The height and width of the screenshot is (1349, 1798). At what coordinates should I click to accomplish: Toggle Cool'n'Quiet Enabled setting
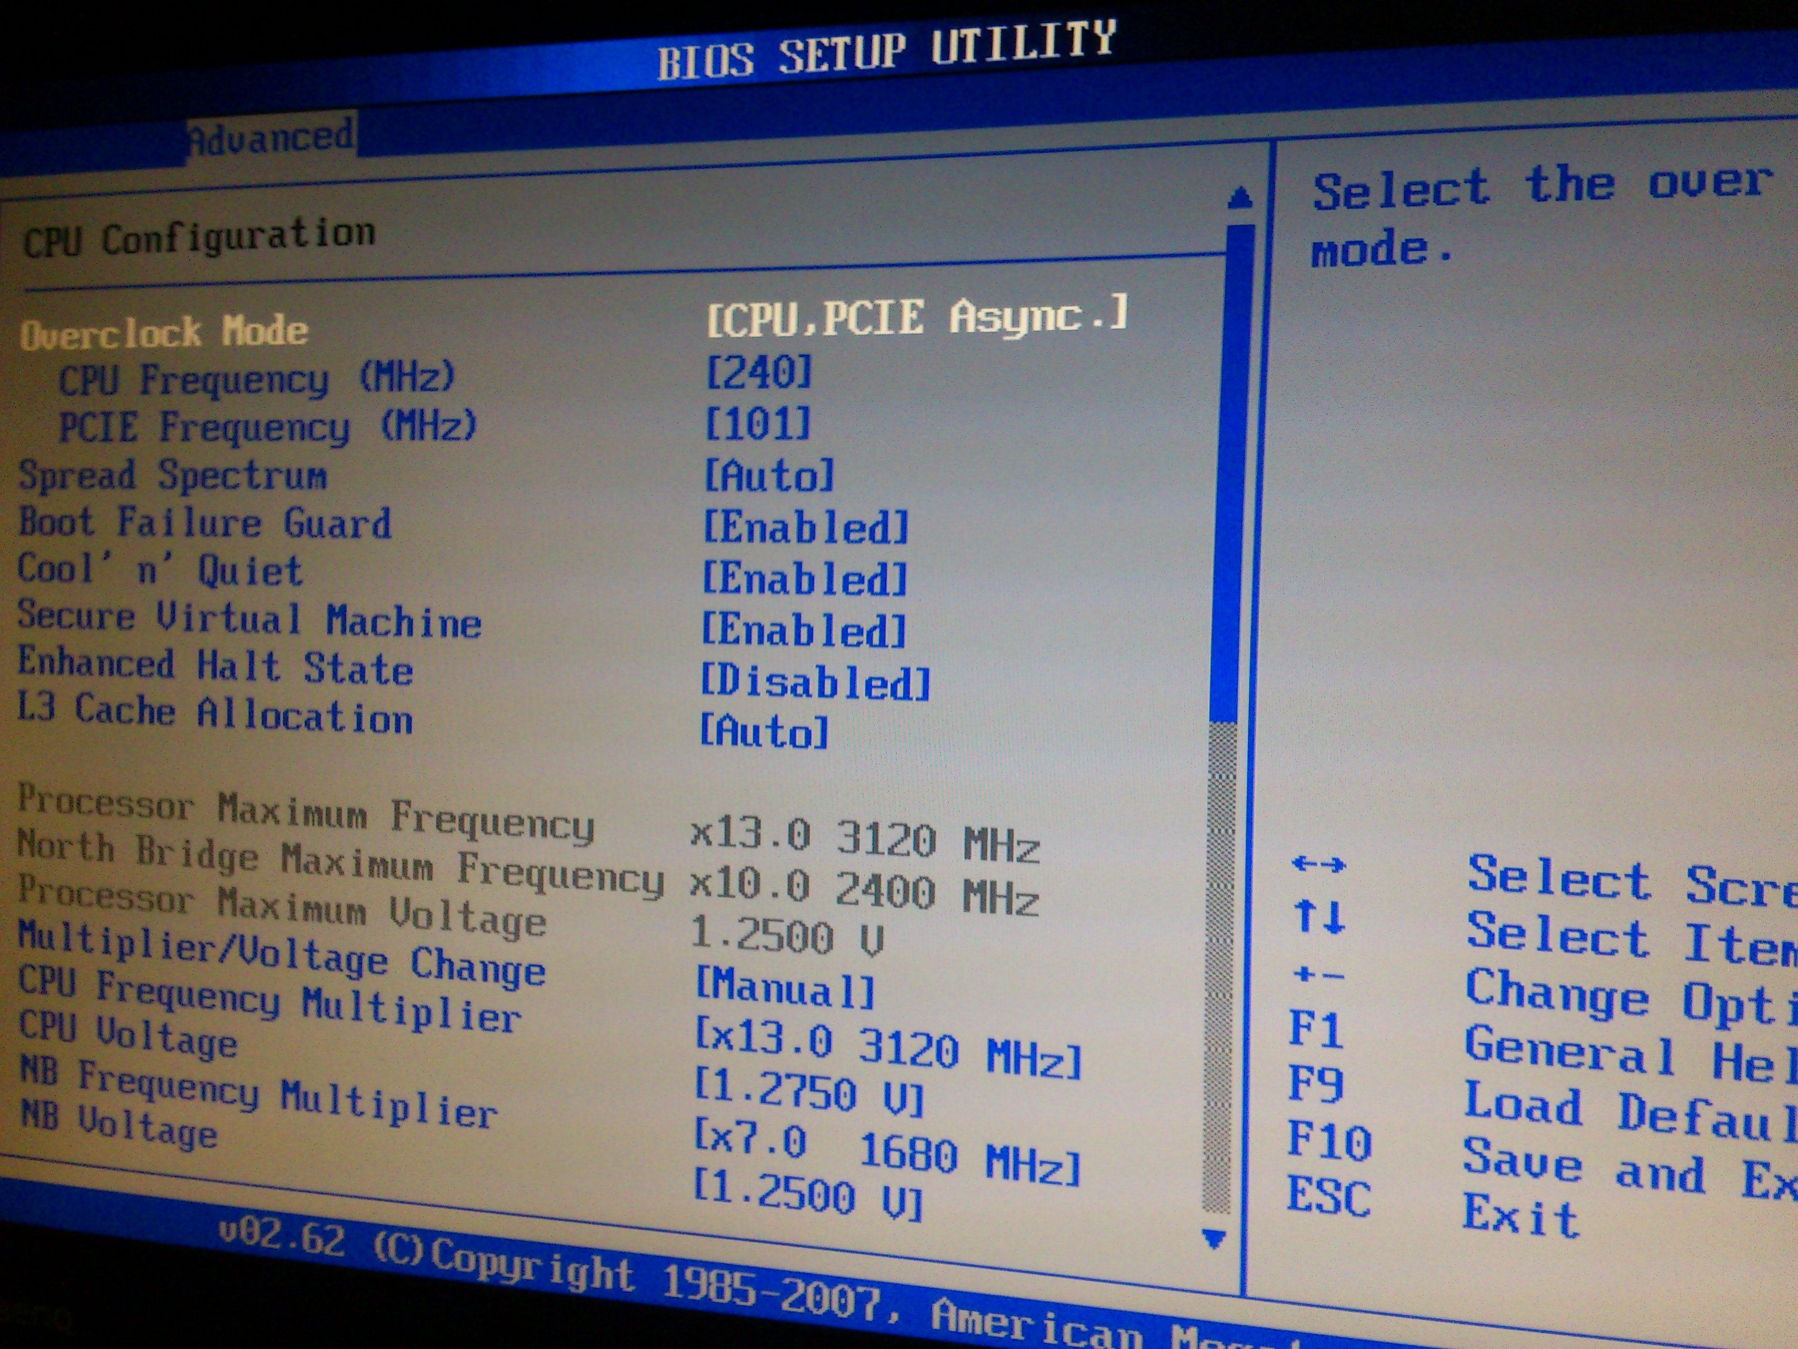click(x=804, y=579)
